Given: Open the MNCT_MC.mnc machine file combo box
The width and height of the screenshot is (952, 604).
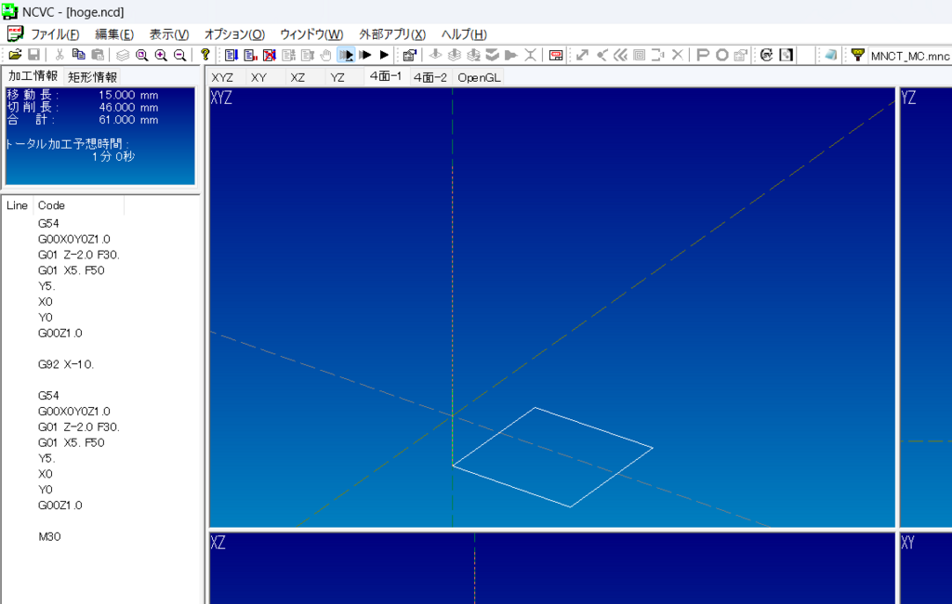Looking at the screenshot, I should coord(910,56).
